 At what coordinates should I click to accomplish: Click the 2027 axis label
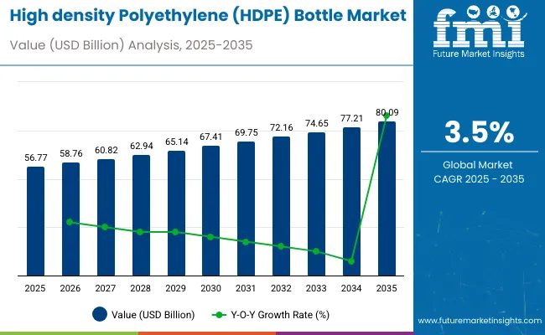[106, 288]
